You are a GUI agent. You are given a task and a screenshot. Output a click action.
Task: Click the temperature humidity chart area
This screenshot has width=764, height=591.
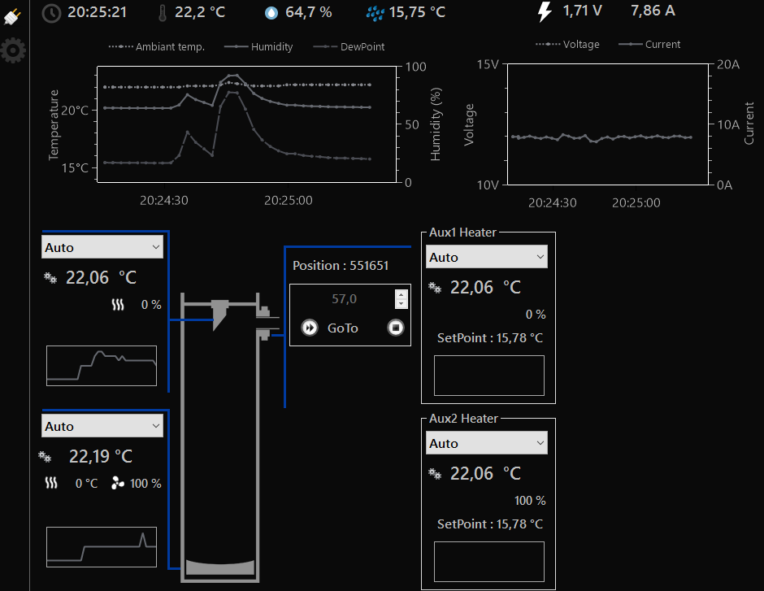(246, 124)
